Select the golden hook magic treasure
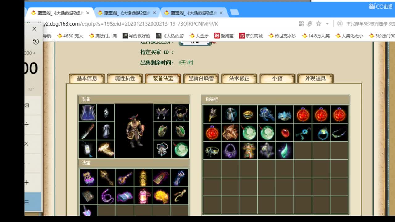The height and width of the screenshot is (222, 395). (x=179, y=196)
